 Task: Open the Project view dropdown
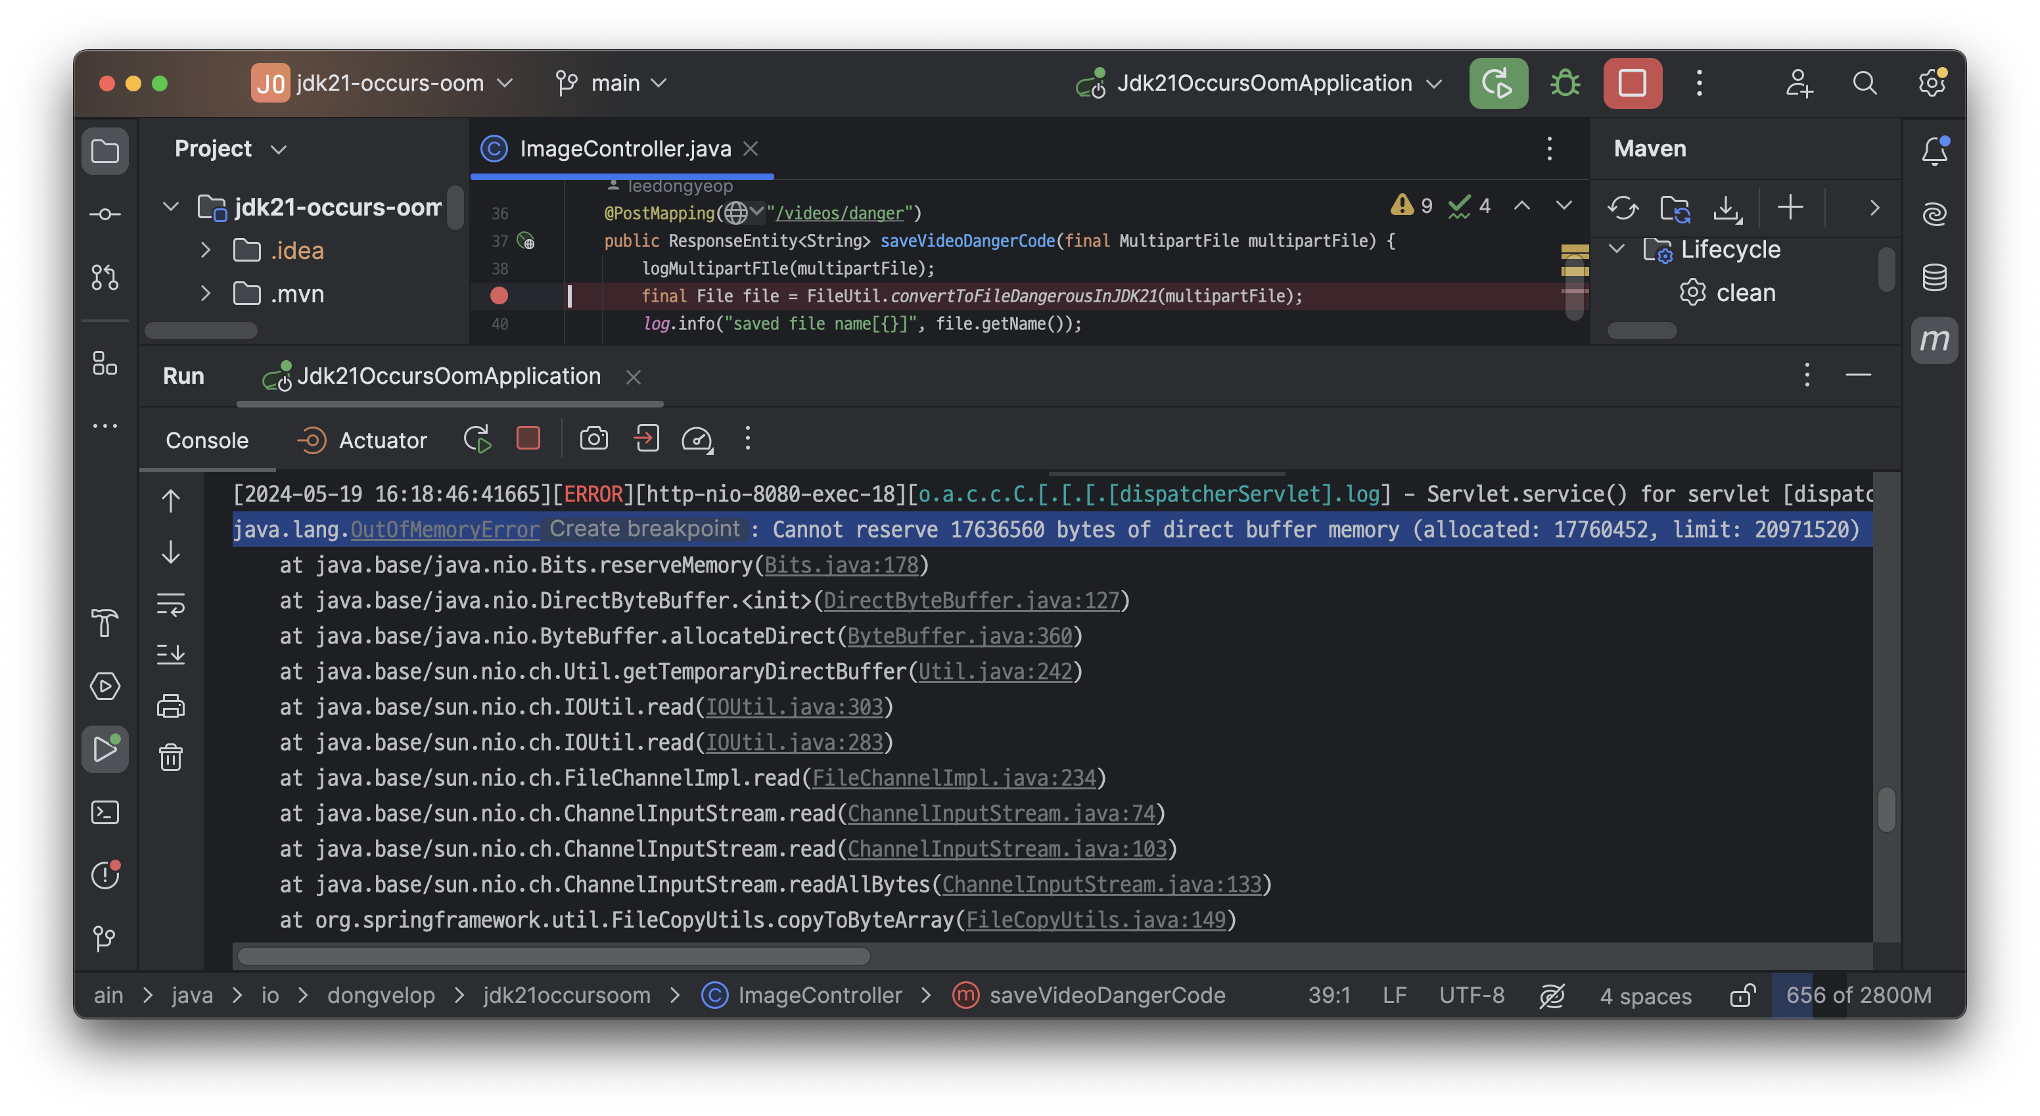tap(231, 149)
